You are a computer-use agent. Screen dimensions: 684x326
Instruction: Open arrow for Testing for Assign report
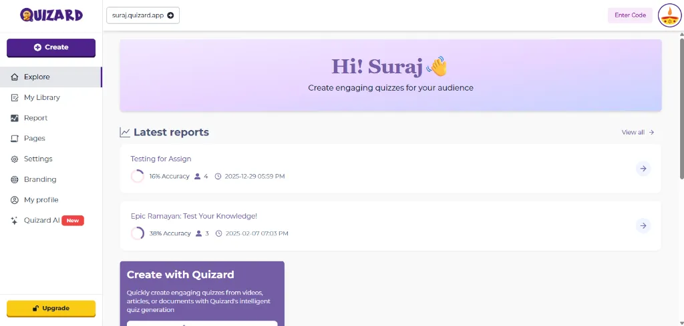pos(643,169)
